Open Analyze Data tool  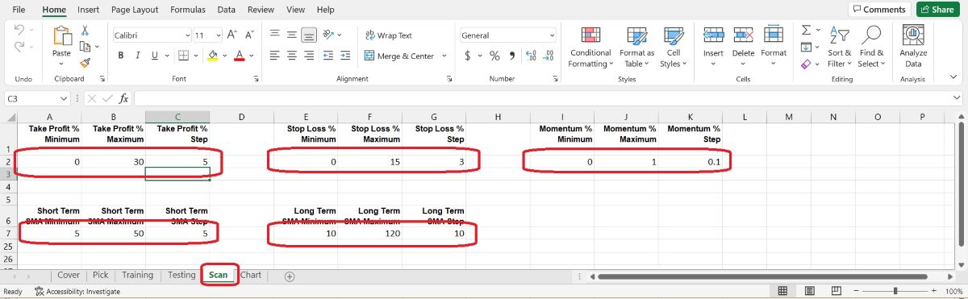click(x=913, y=46)
